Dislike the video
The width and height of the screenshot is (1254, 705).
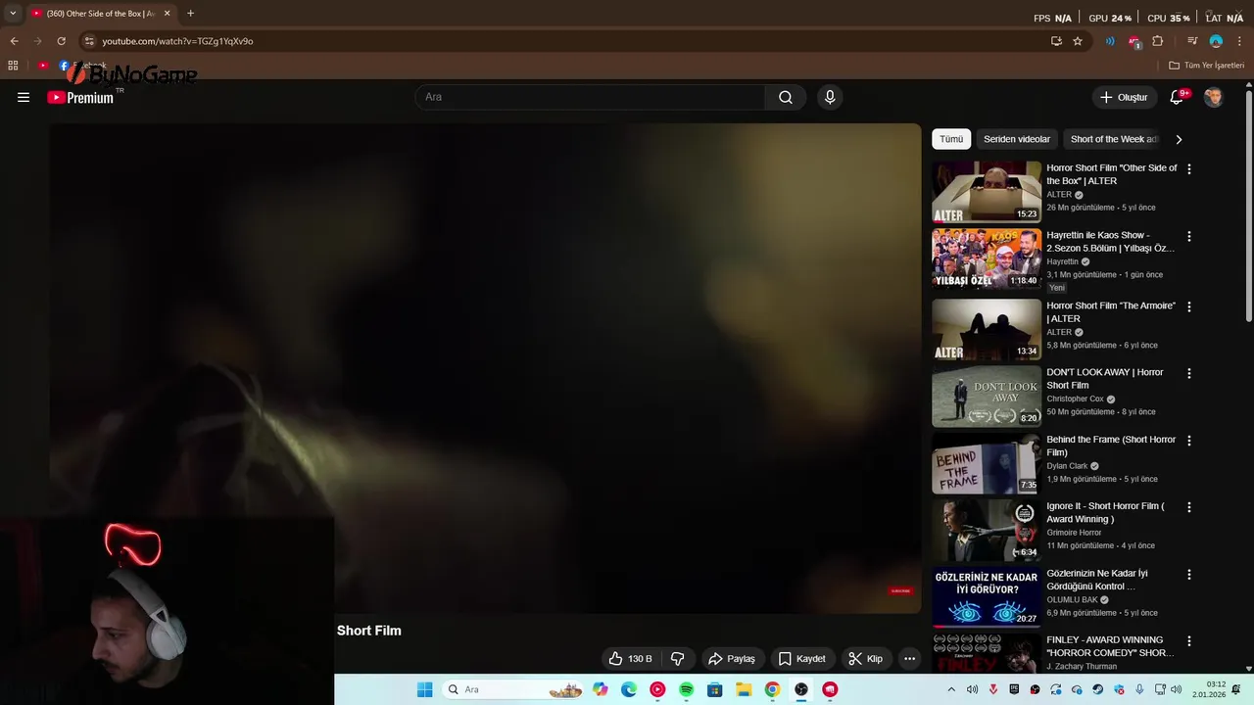(x=677, y=659)
